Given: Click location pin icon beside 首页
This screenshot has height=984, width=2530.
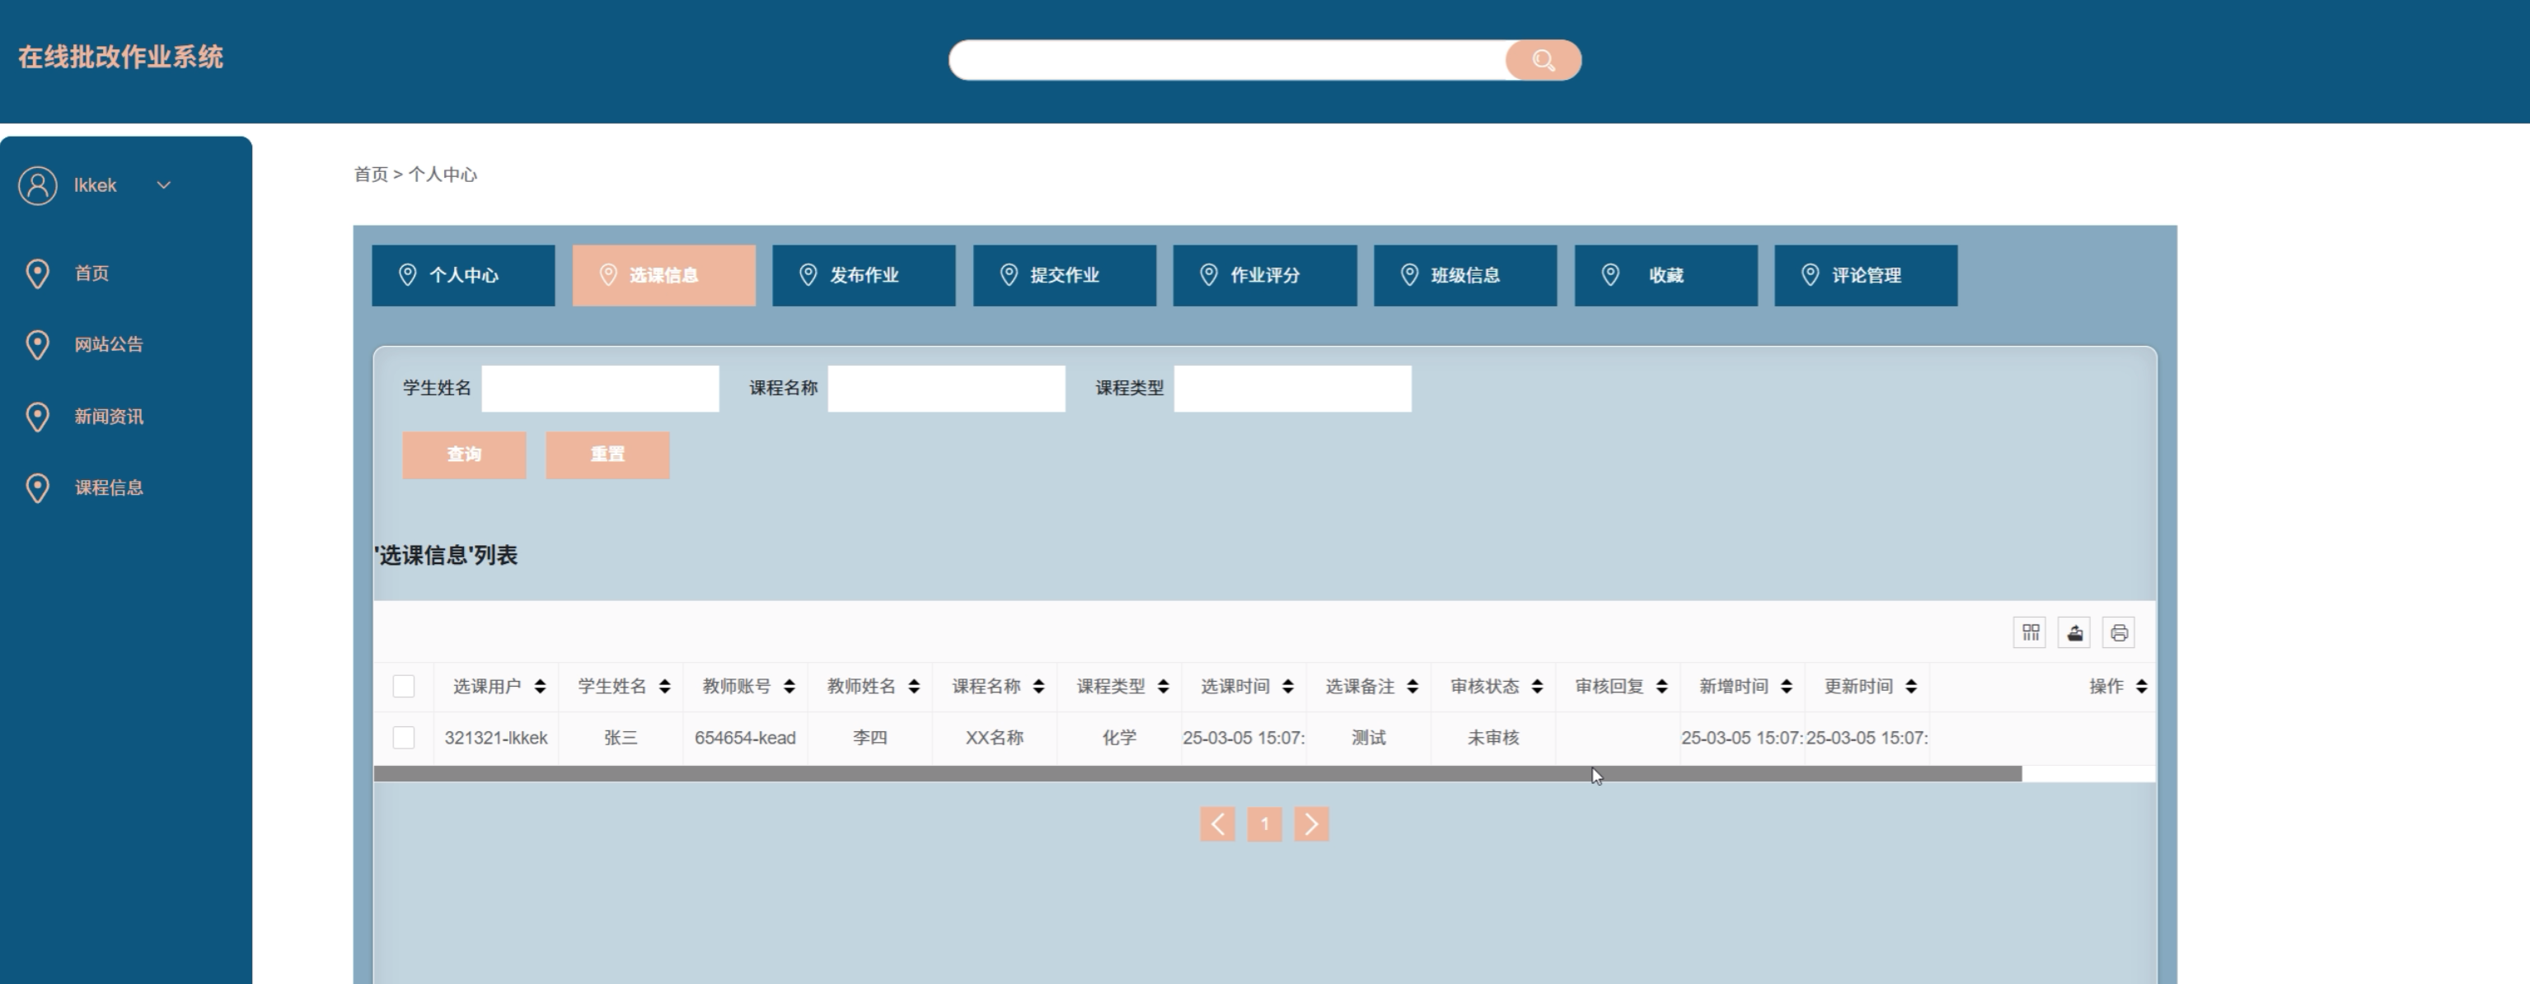Looking at the screenshot, I should (37, 273).
